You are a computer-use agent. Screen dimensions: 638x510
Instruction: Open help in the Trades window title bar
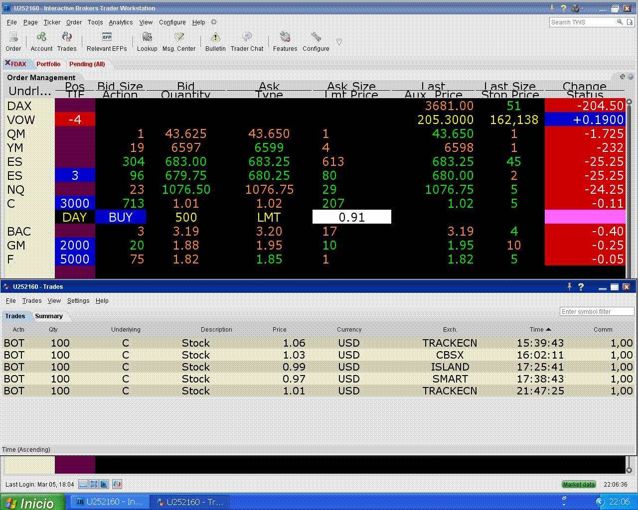(581, 286)
